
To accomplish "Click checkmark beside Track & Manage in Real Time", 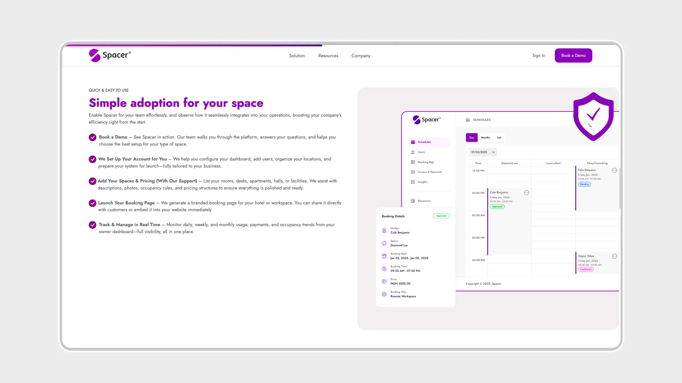I will point(92,225).
